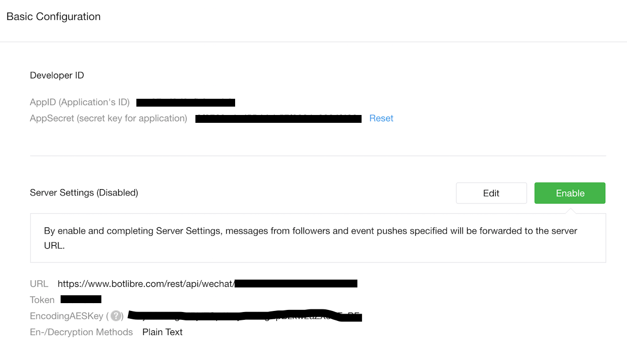This screenshot has width=627, height=358.
Task: Click the Server Settings description notice box
Action: click(318, 238)
